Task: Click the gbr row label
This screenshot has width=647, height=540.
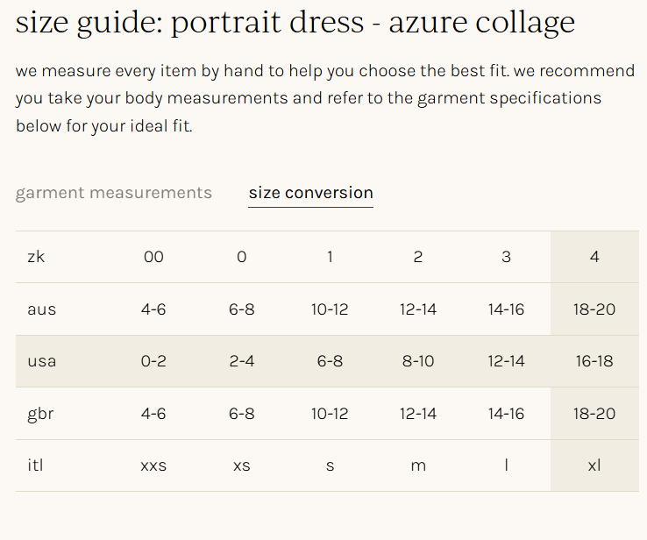Action: [x=40, y=414]
